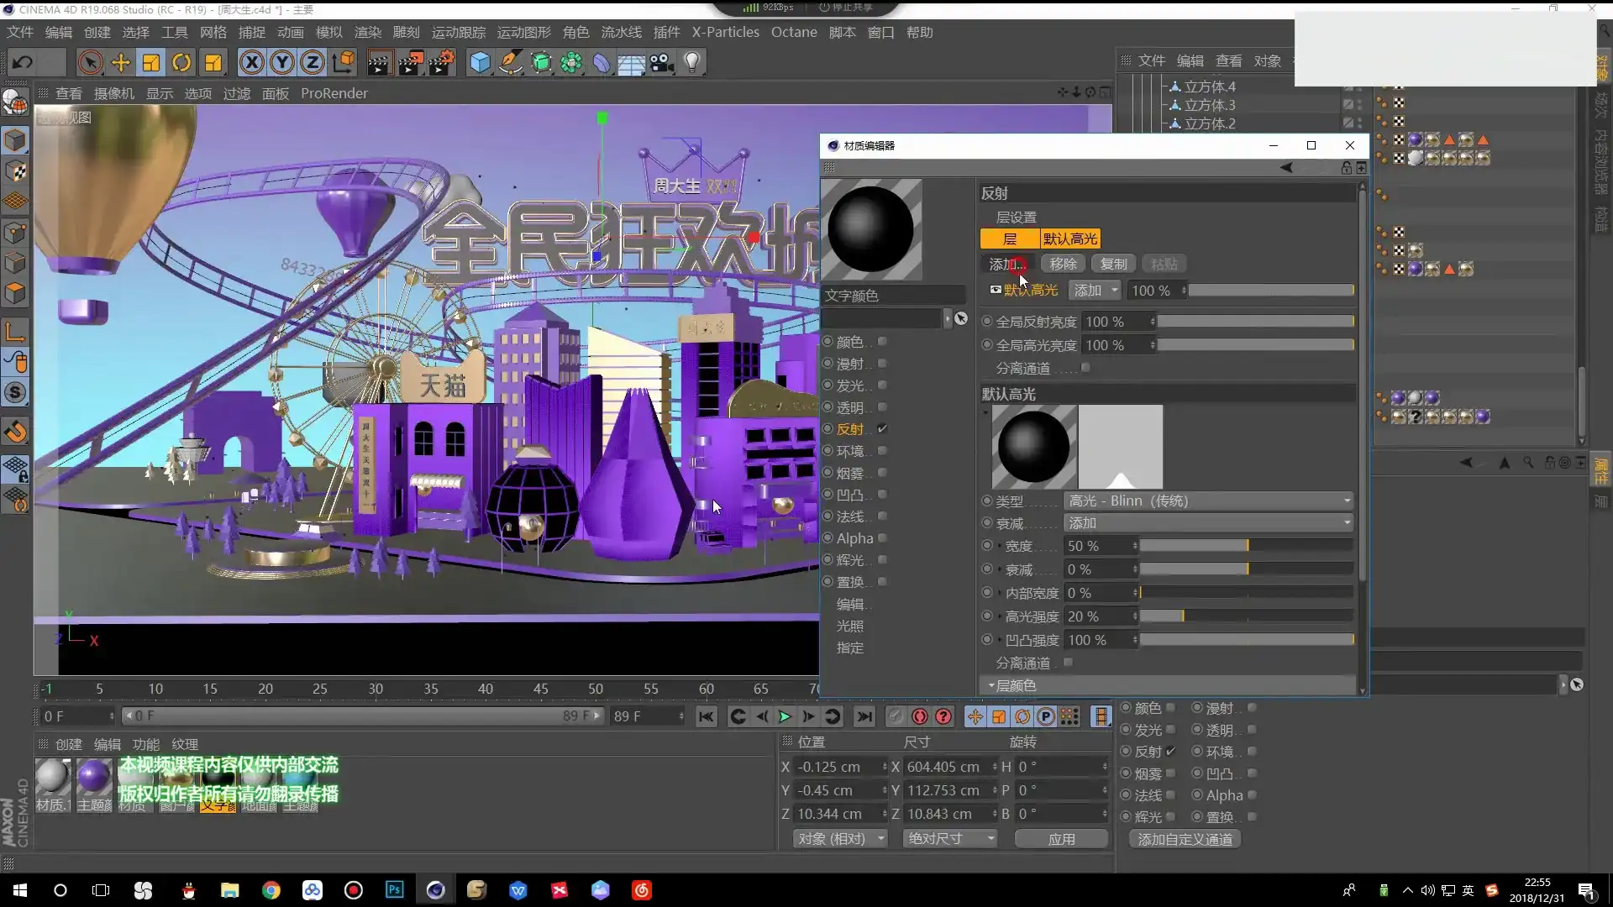Click the 移除 button

point(1063,264)
